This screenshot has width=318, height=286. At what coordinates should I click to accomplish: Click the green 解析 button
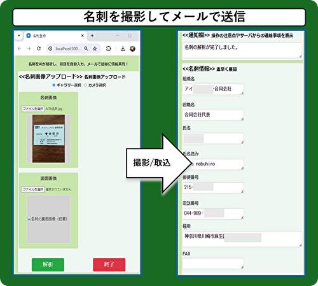click(48, 264)
